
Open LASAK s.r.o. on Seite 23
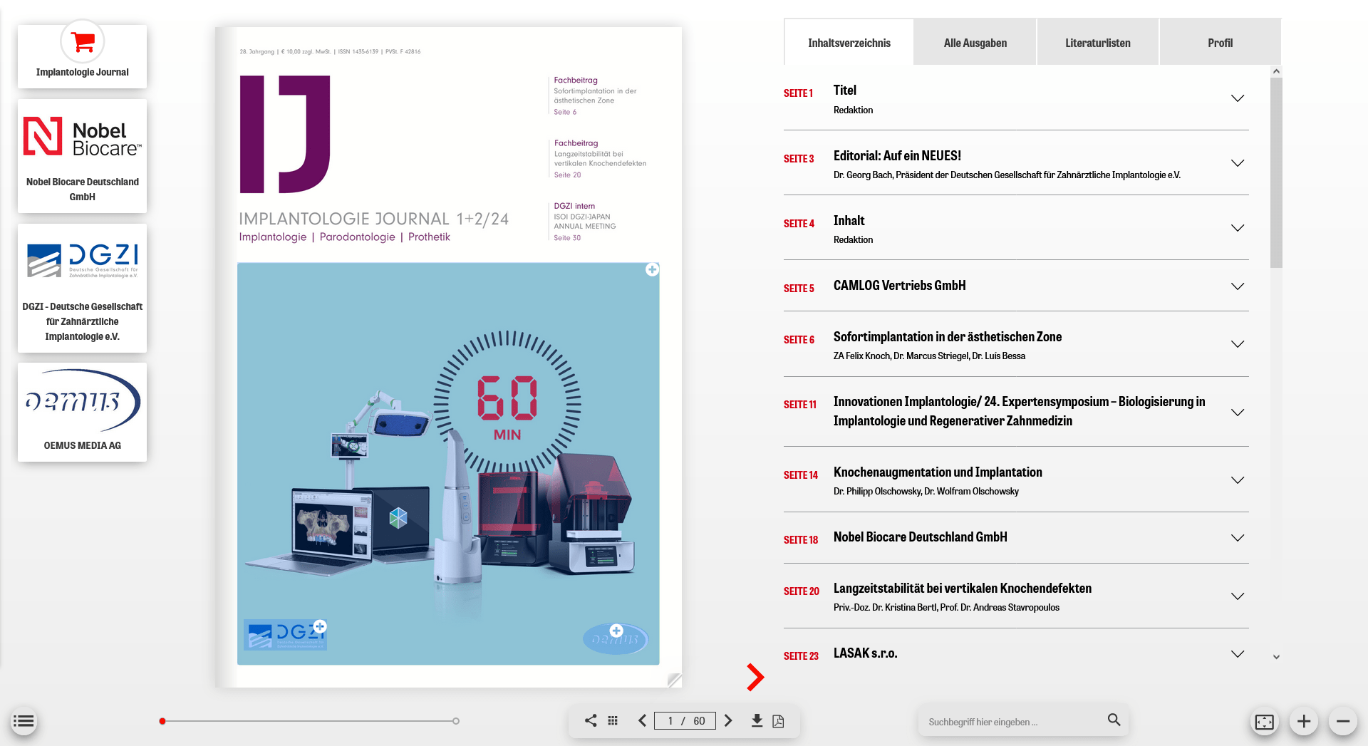click(865, 653)
